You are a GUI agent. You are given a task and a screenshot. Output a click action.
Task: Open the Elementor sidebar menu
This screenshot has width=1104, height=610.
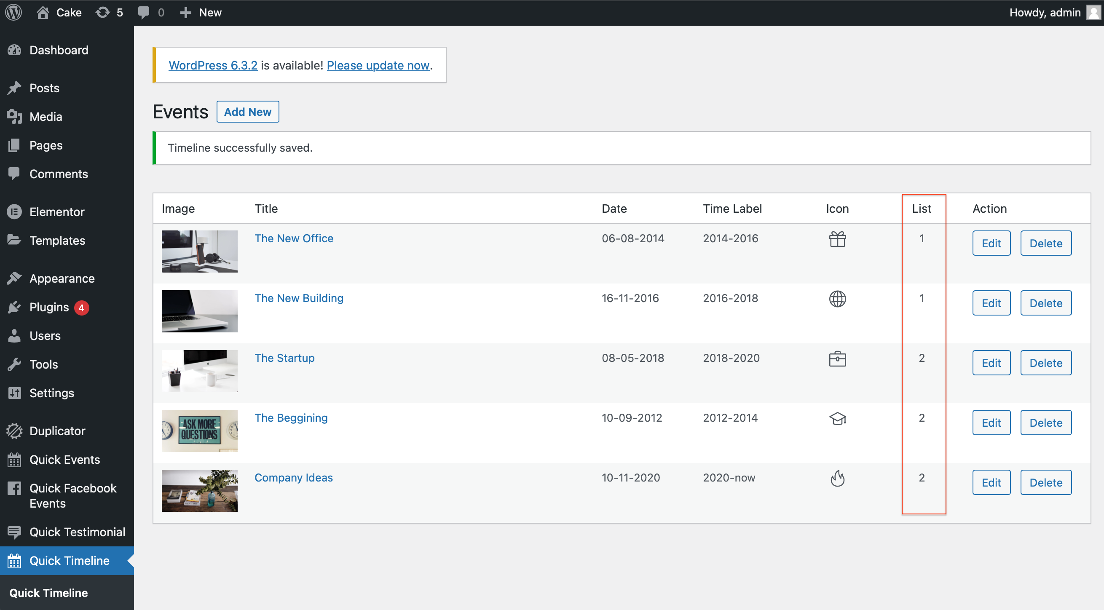point(56,211)
